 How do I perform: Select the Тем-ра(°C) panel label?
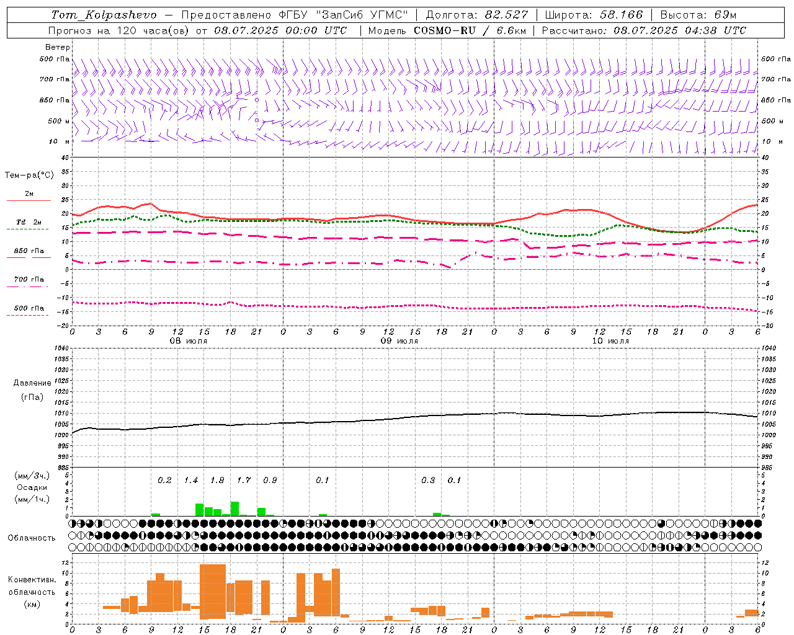29,175
